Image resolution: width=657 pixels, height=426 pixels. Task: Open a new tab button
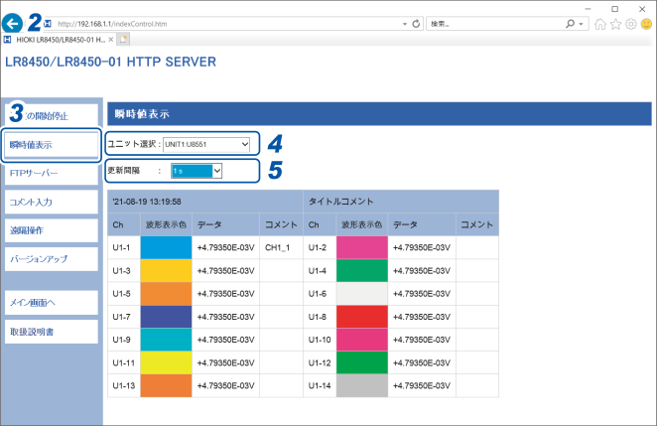click(x=123, y=40)
